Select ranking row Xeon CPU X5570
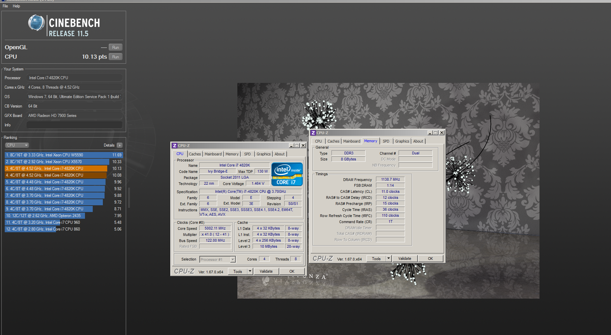The height and width of the screenshot is (335, 611). click(x=64, y=162)
